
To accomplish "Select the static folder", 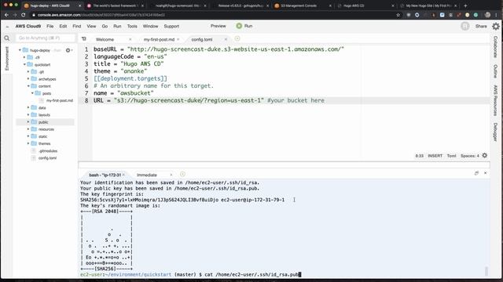I will coord(42,136).
